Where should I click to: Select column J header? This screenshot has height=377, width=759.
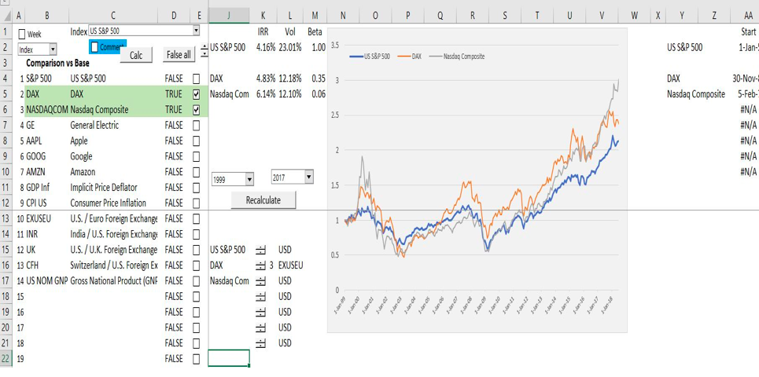pos(229,16)
